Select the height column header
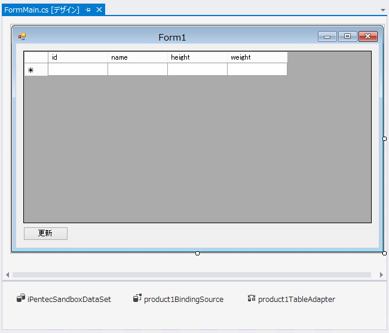 [x=197, y=57]
